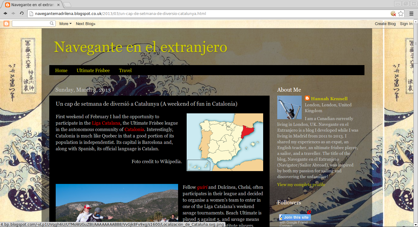
Task: Click the tab favicon of Navegante tab
Action: point(8,5)
